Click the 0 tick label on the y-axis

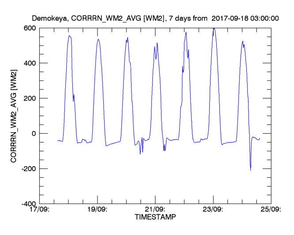(x=34, y=134)
